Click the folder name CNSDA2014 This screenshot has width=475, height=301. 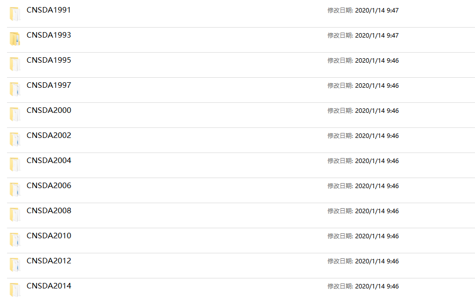49,286
